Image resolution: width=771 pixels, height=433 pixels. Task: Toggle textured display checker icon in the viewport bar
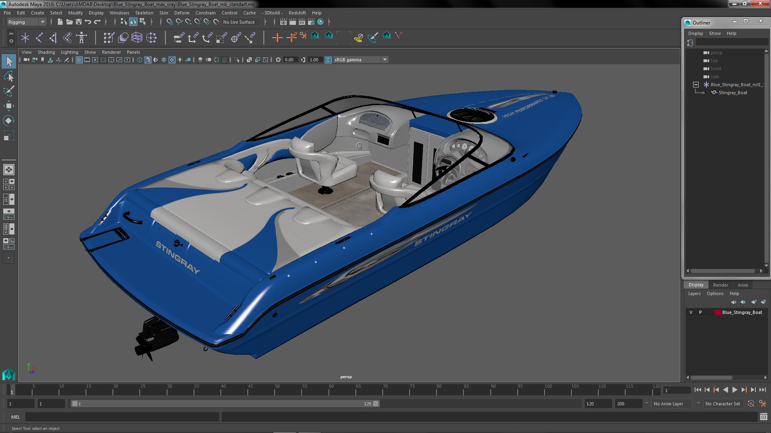172,60
